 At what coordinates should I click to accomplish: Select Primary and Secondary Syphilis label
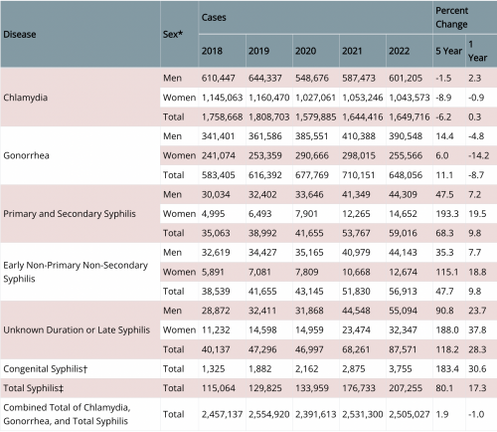tap(70, 214)
